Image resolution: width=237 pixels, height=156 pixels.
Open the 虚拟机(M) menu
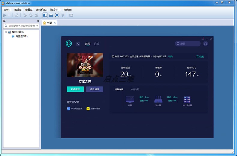click(42, 10)
